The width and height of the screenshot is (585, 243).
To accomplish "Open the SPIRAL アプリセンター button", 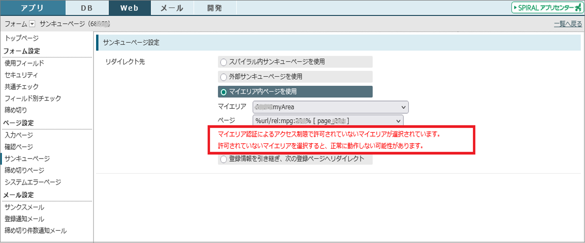I will (547, 8).
